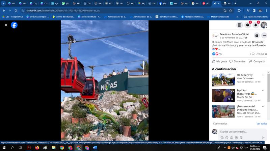Screen dimensions: 270x151
Task: Click the sidebar scrollbar
Action: (268, 87)
